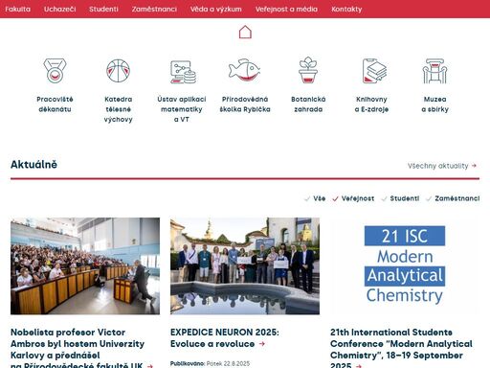Click the Botanická zahrada plant icon
Screen dimensions: 490x368
tap(308, 70)
